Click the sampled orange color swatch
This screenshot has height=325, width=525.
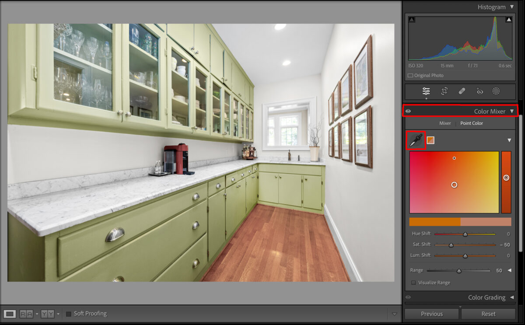[430, 140]
